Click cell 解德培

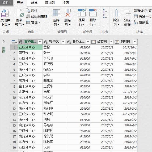click(54, 64)
